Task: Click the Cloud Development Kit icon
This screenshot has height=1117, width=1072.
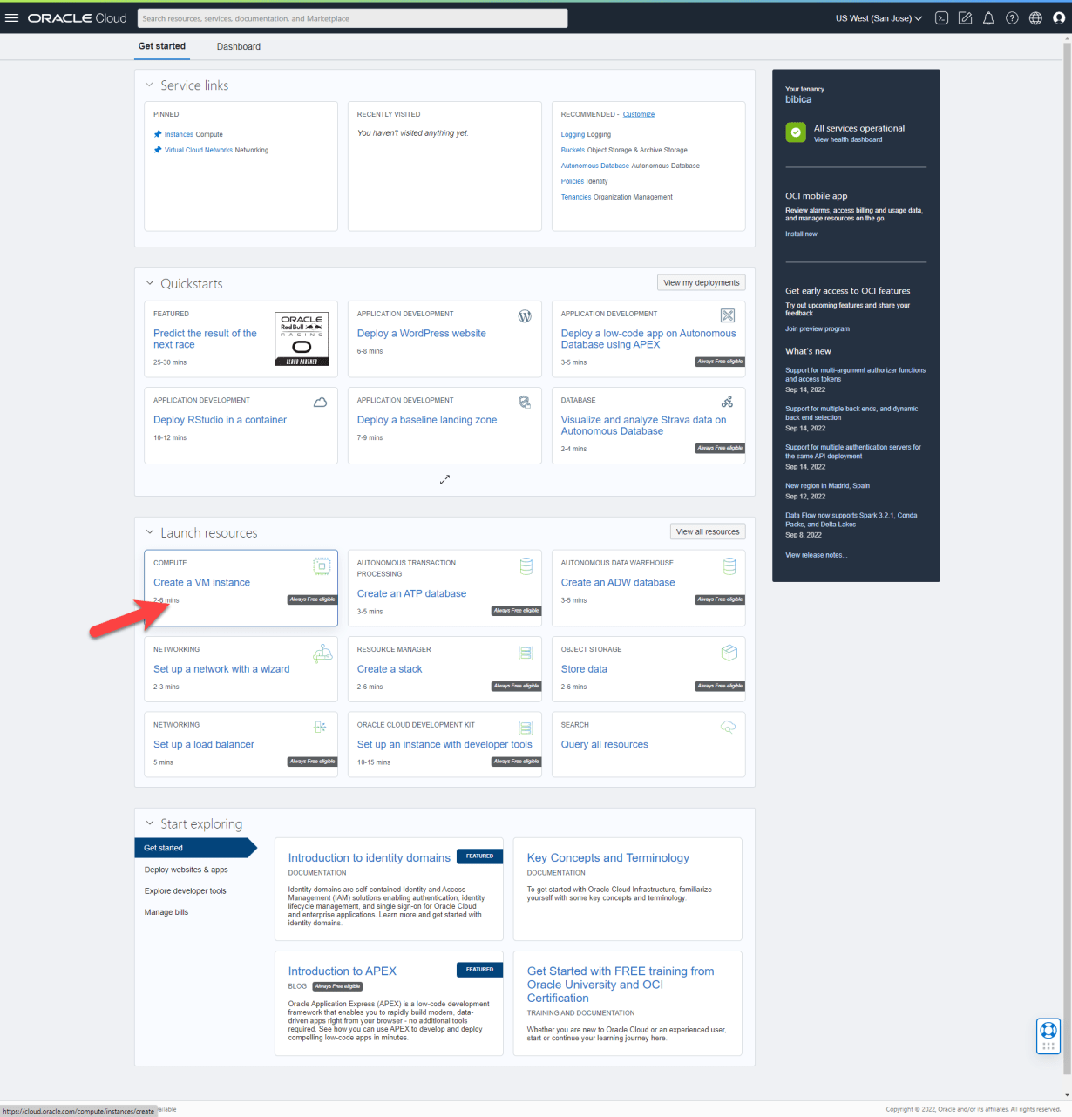Action: [x=526, y=728]
